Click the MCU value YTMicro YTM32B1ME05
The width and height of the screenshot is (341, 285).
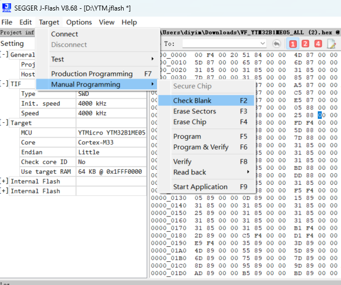point(111,133)
